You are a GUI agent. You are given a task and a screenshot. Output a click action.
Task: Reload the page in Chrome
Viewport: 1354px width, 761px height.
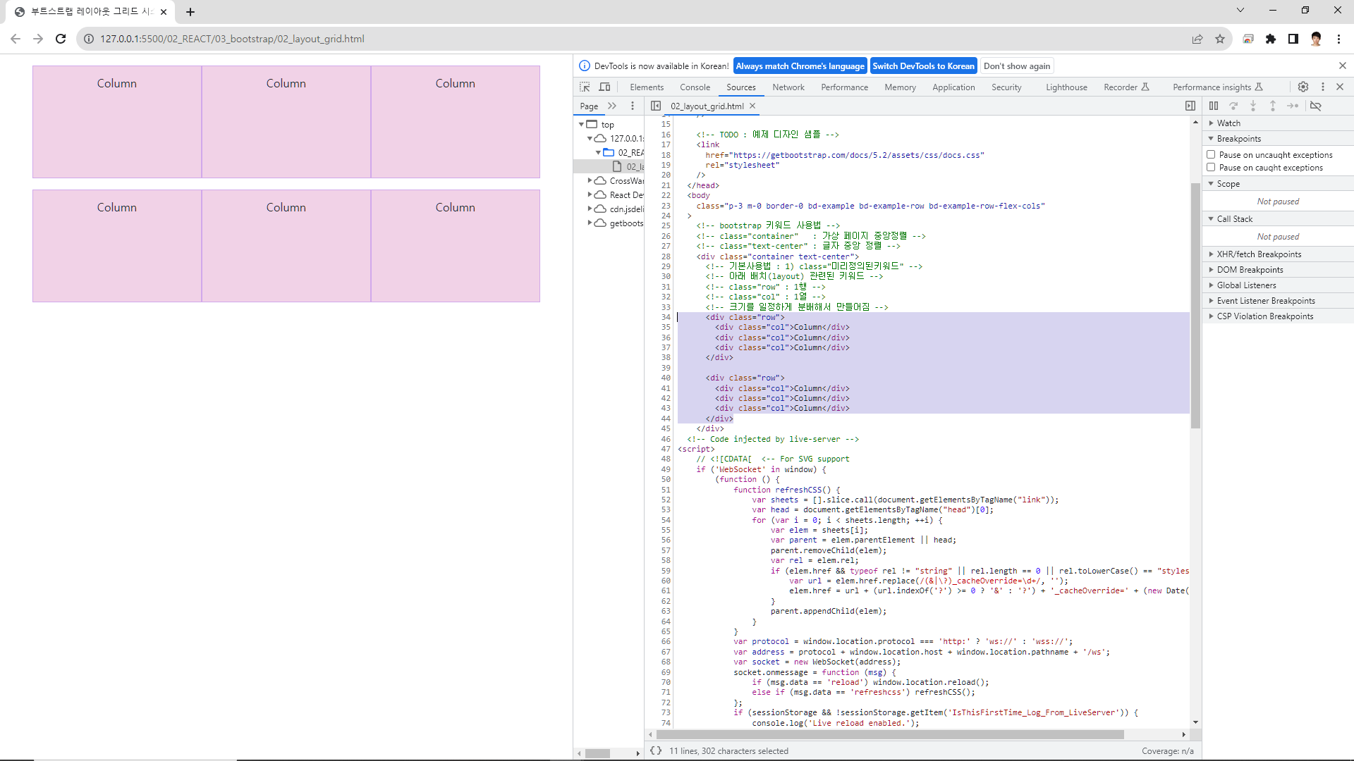click(61, 39)
